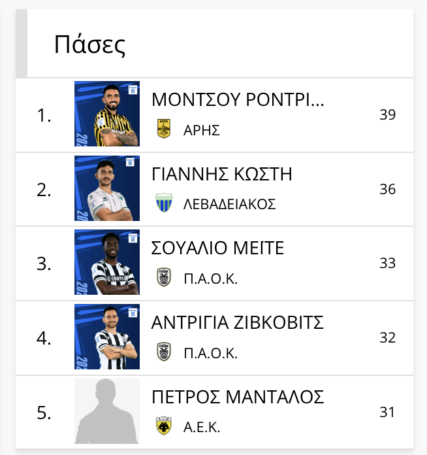Click the Πάσες section heading
The image size is (427, 455).
[x=89, y=45]
